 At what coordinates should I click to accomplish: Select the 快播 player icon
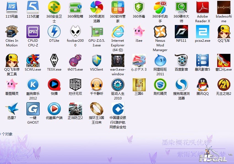54,84
